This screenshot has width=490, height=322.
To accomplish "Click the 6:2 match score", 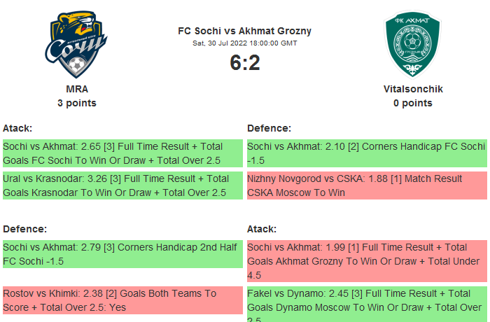I will [x=245, y=63].
